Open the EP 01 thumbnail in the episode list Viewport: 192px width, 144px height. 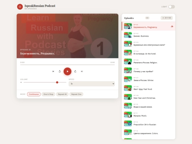tap(128, 26)
